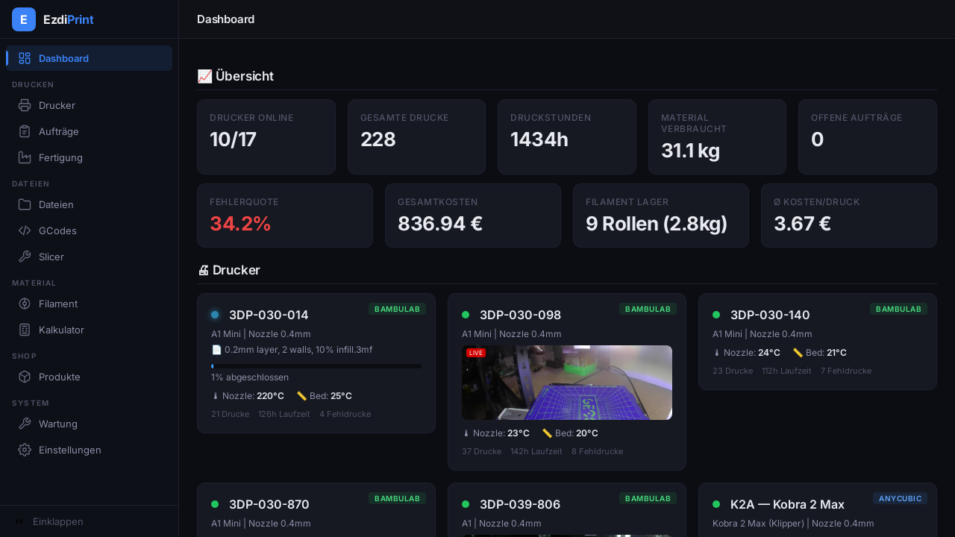Open printer card 3DP-039-806

(567, 510)
